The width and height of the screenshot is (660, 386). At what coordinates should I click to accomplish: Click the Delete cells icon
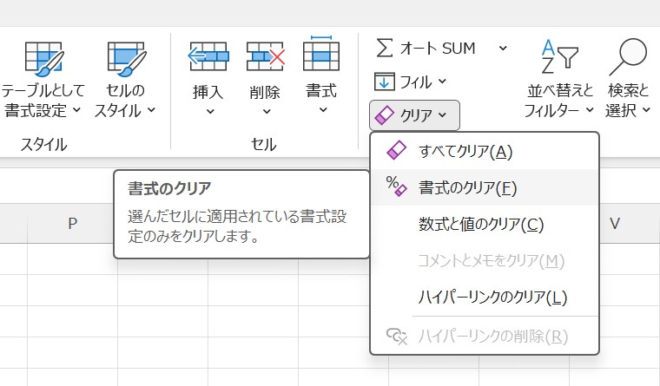[265, 57]
